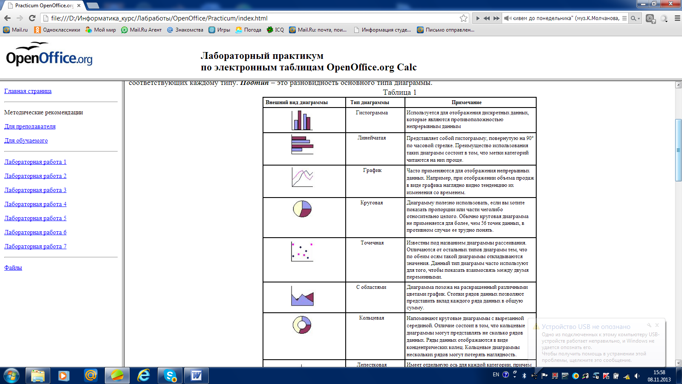Open a new browser tab
Screen dimensions: 682x384
point(92,6)
